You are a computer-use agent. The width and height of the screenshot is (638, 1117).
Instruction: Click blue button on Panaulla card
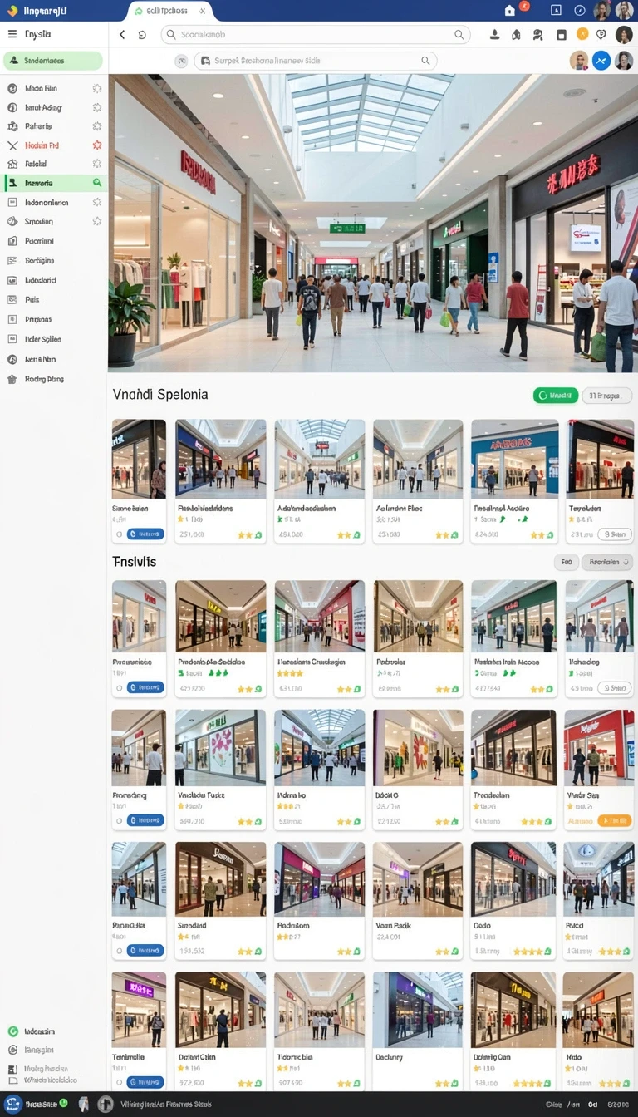click(x=145, y=950)
